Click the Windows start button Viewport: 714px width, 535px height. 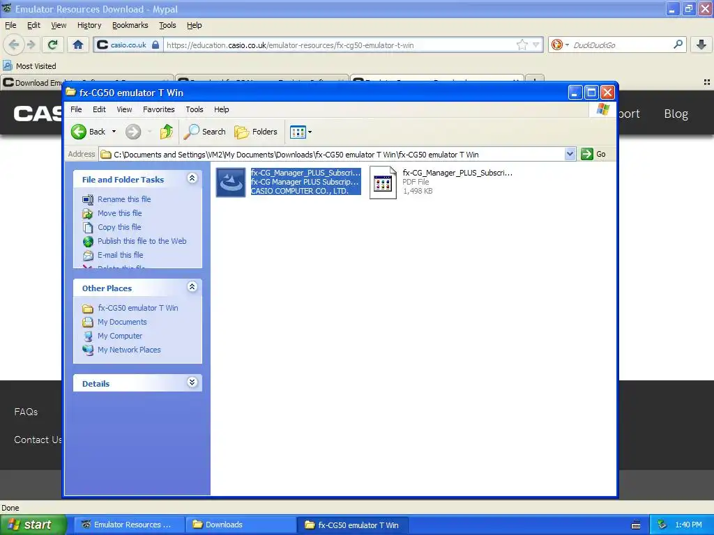click(x=33, y=525)
